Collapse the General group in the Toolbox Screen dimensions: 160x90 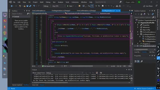tap(13, 17)
